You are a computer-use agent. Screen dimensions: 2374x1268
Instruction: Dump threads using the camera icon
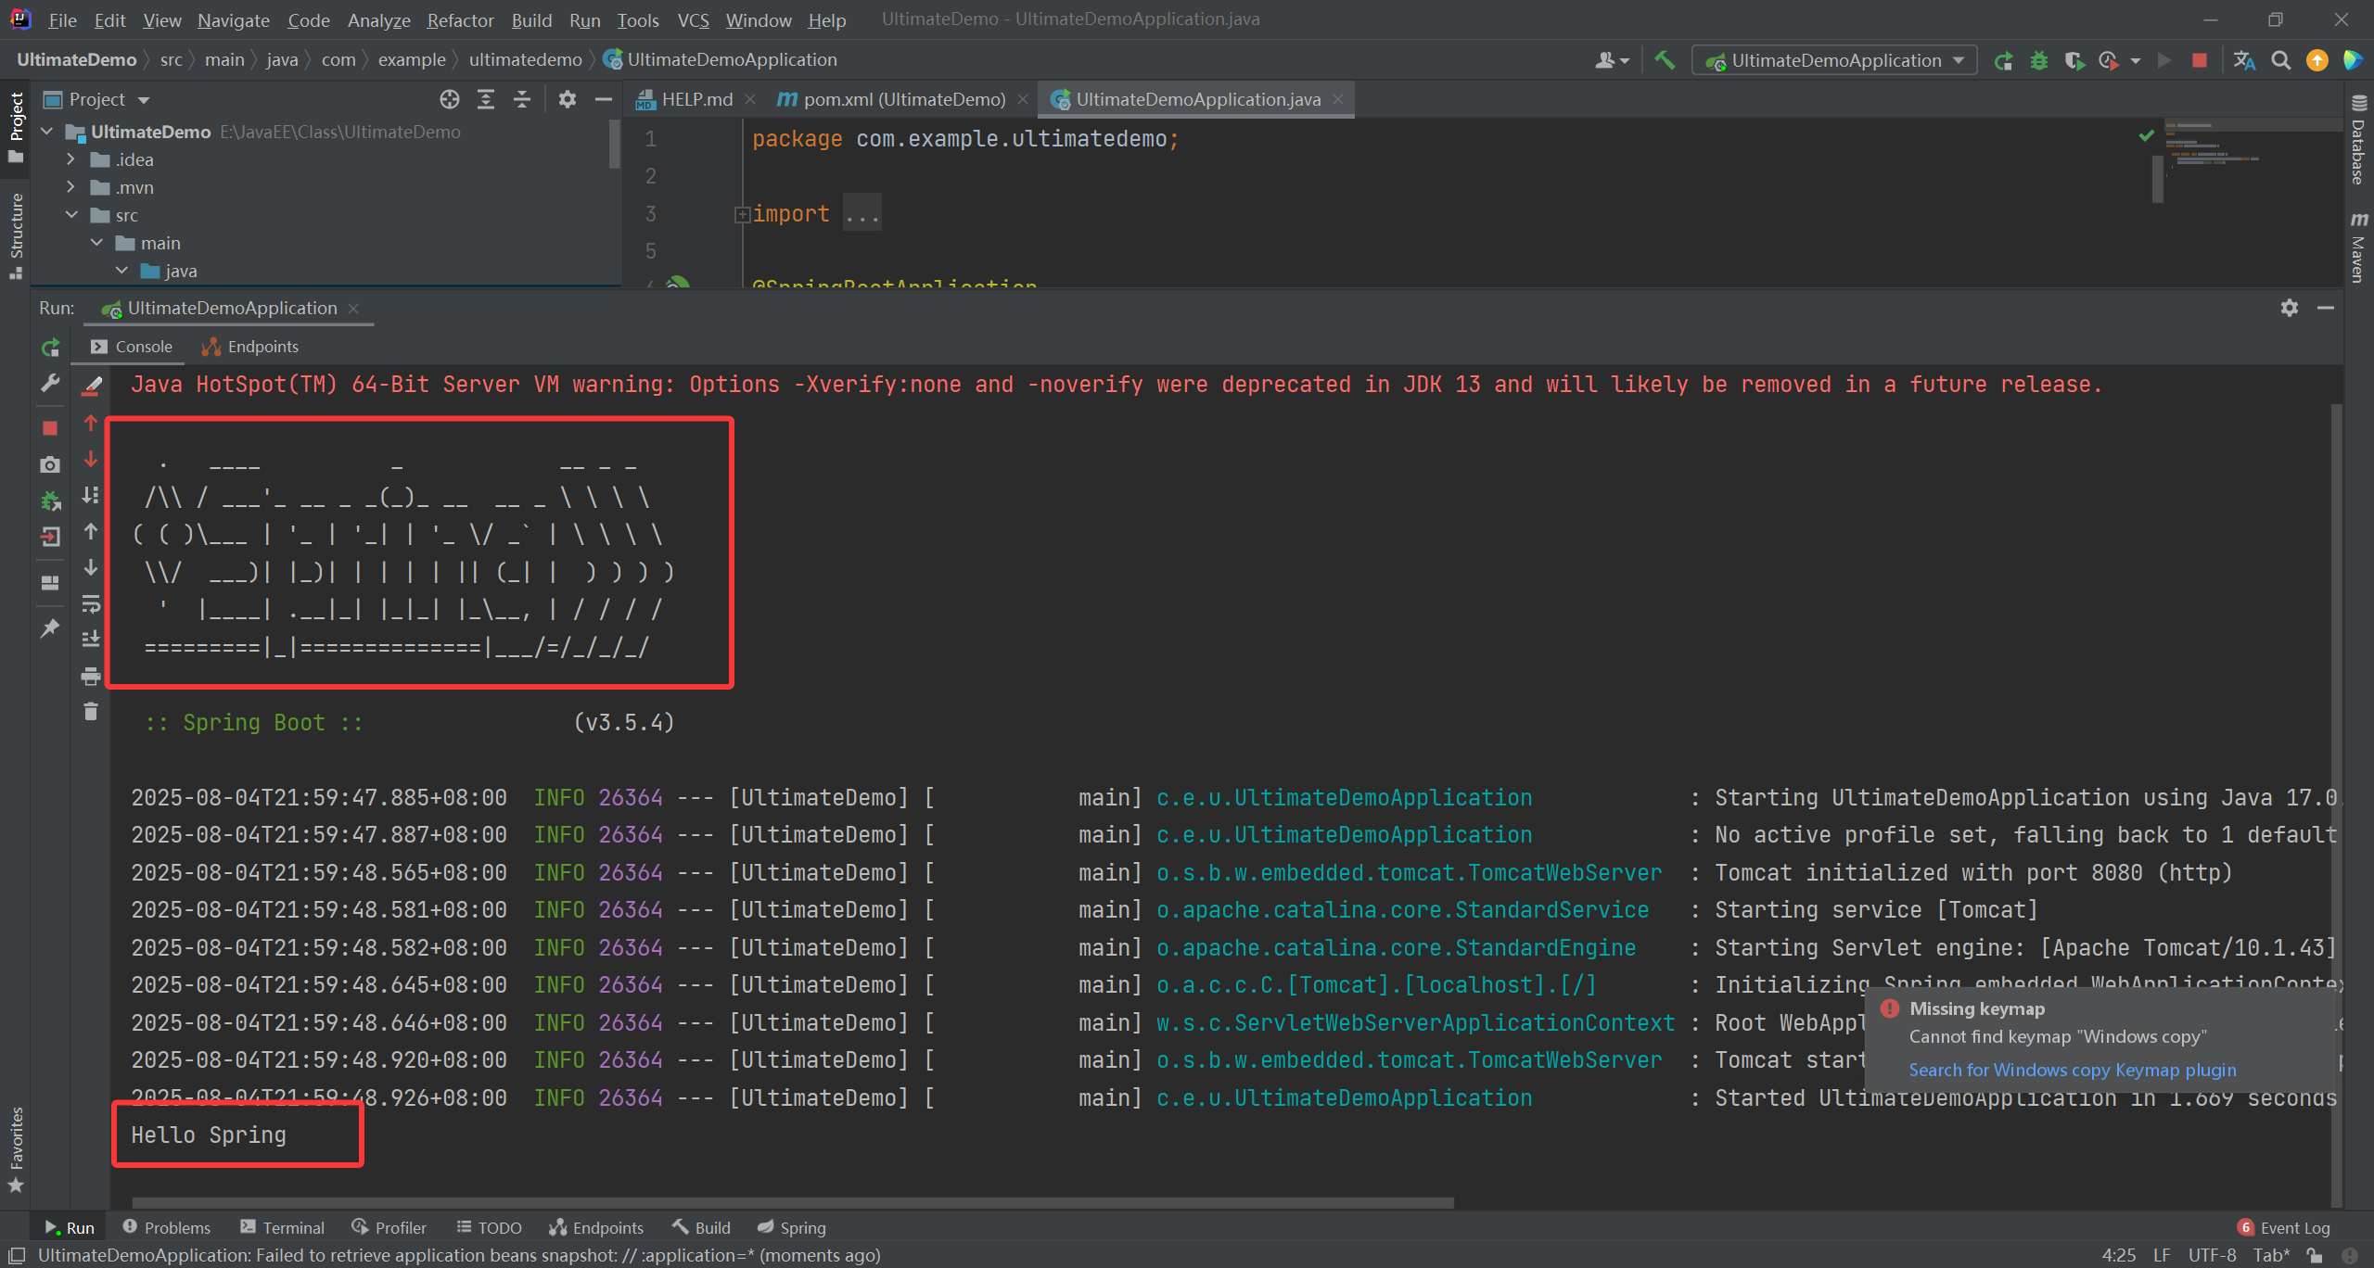point(50,464)
